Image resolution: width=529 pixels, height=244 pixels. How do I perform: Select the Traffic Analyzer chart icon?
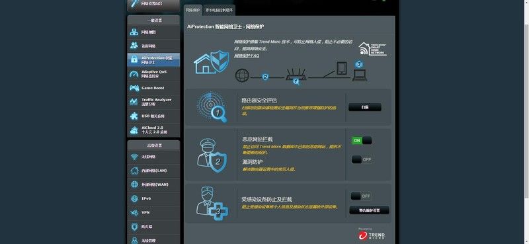pyautogui.click(x=134, y=102)
